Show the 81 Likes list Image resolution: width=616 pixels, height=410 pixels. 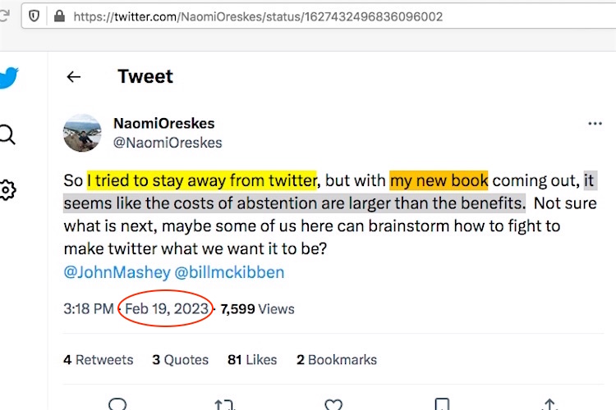tap(252, 359)
